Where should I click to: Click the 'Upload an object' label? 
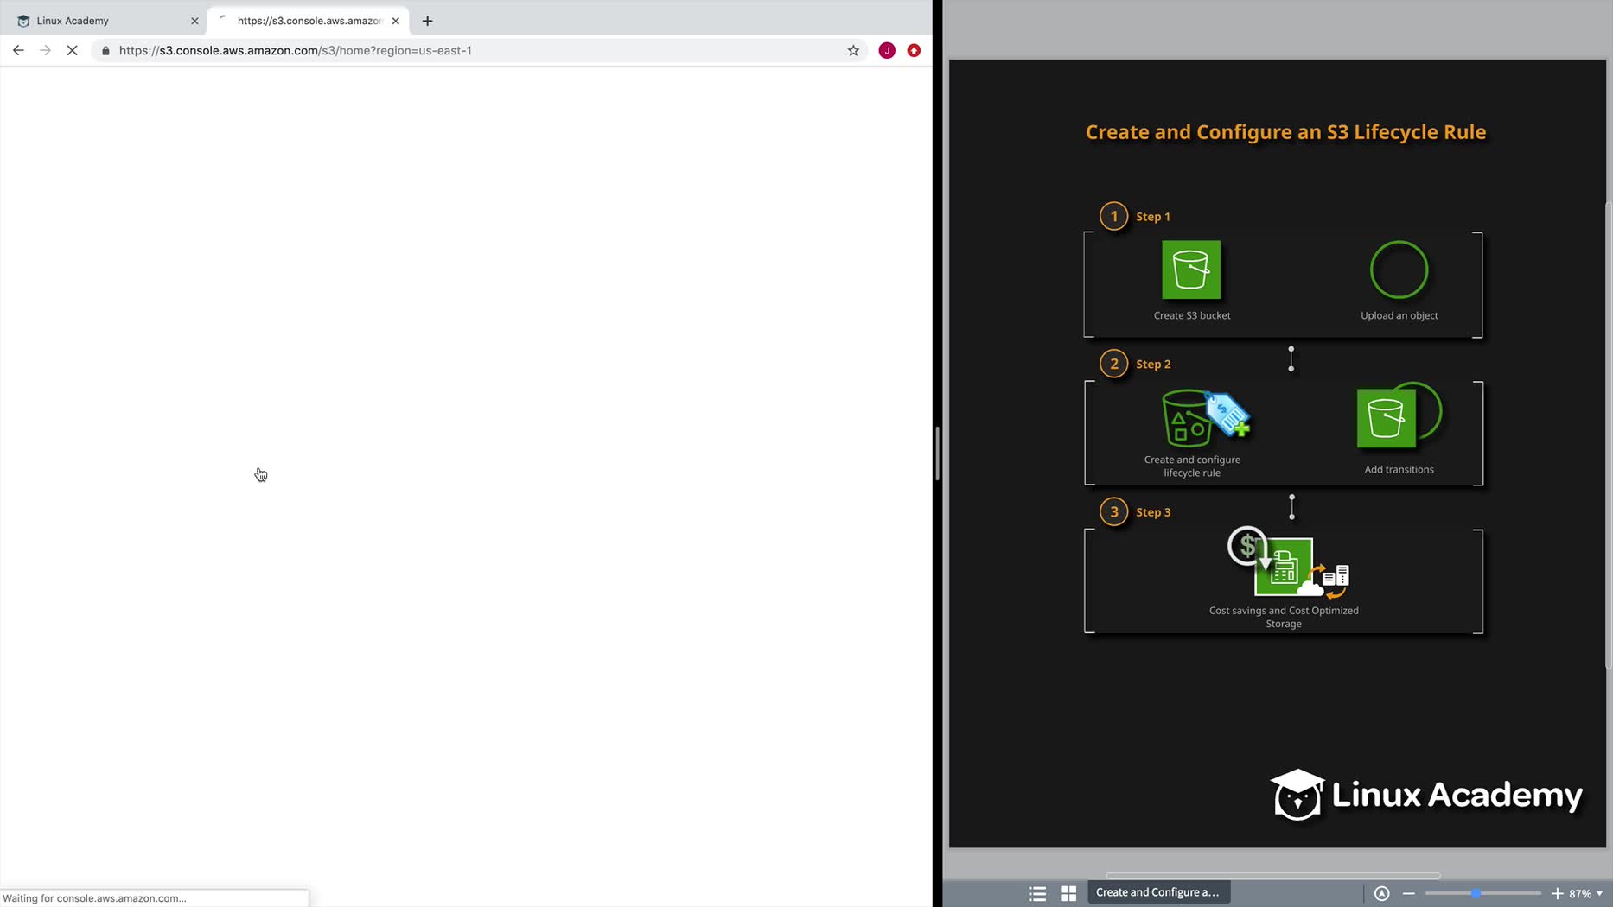(1399, 315)
